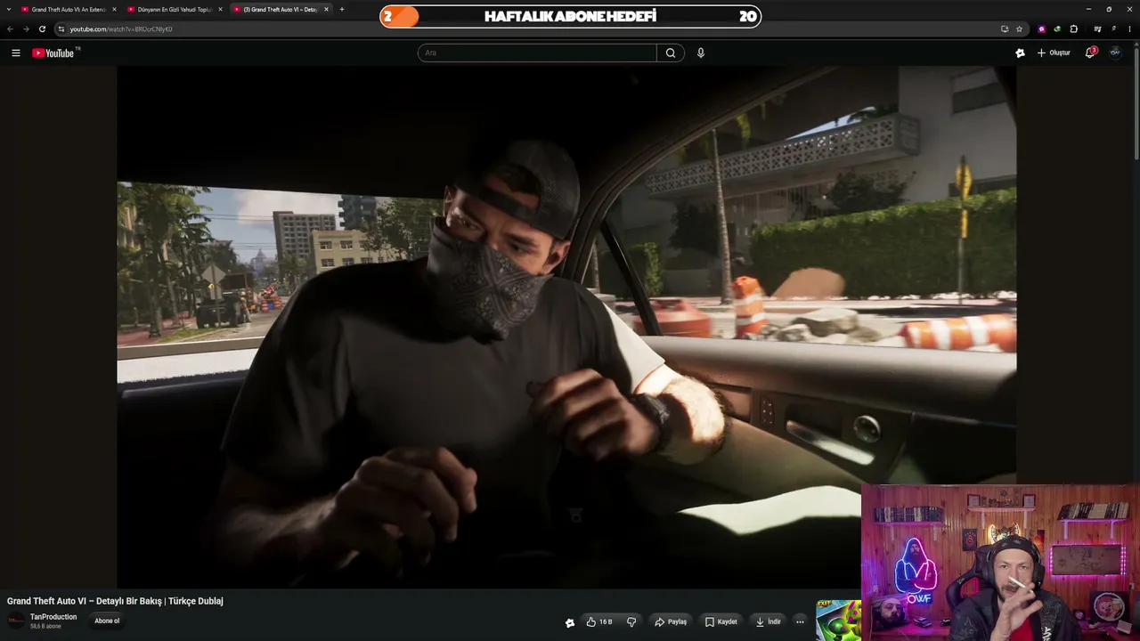Viewport: 1140px width, 641px height.
Task: Click the GTA VI video player
Action: tap(566, 327)
